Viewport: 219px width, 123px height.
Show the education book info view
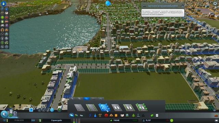7,13
